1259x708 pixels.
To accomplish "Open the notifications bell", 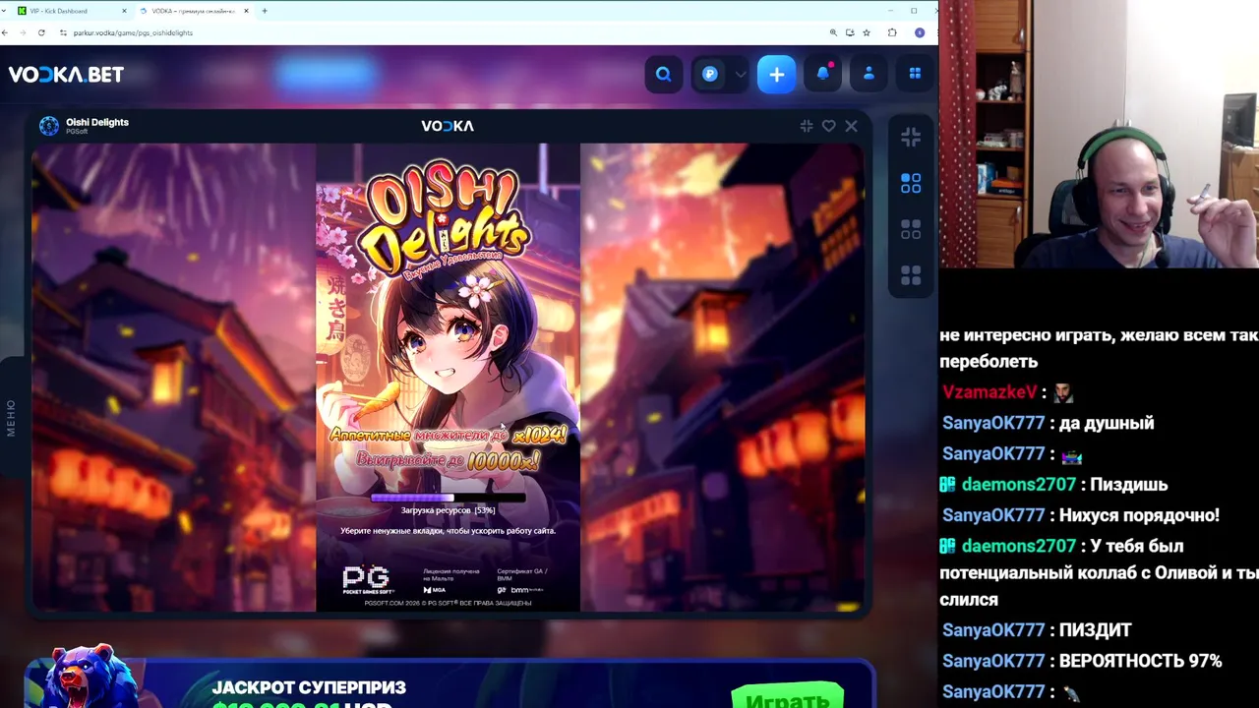I will click(823, 75).
